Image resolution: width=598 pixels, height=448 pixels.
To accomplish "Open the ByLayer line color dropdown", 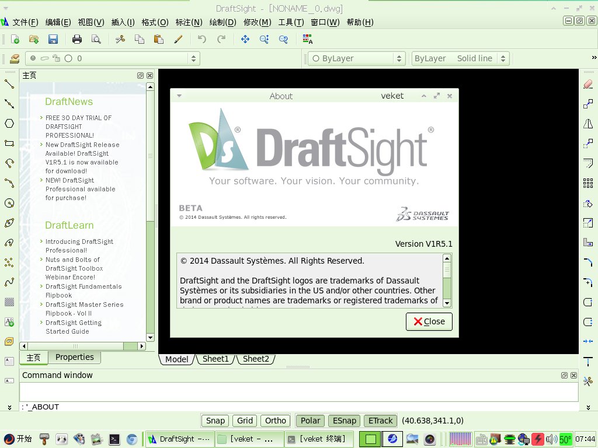I will coord(356,58).
